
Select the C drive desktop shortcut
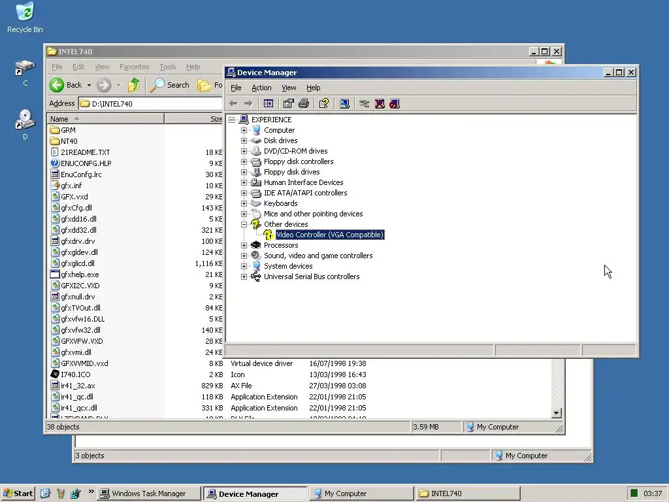pos(25,73)
